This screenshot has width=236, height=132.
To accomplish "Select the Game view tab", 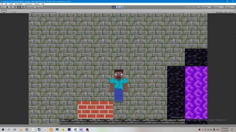I will pos(4,10).
